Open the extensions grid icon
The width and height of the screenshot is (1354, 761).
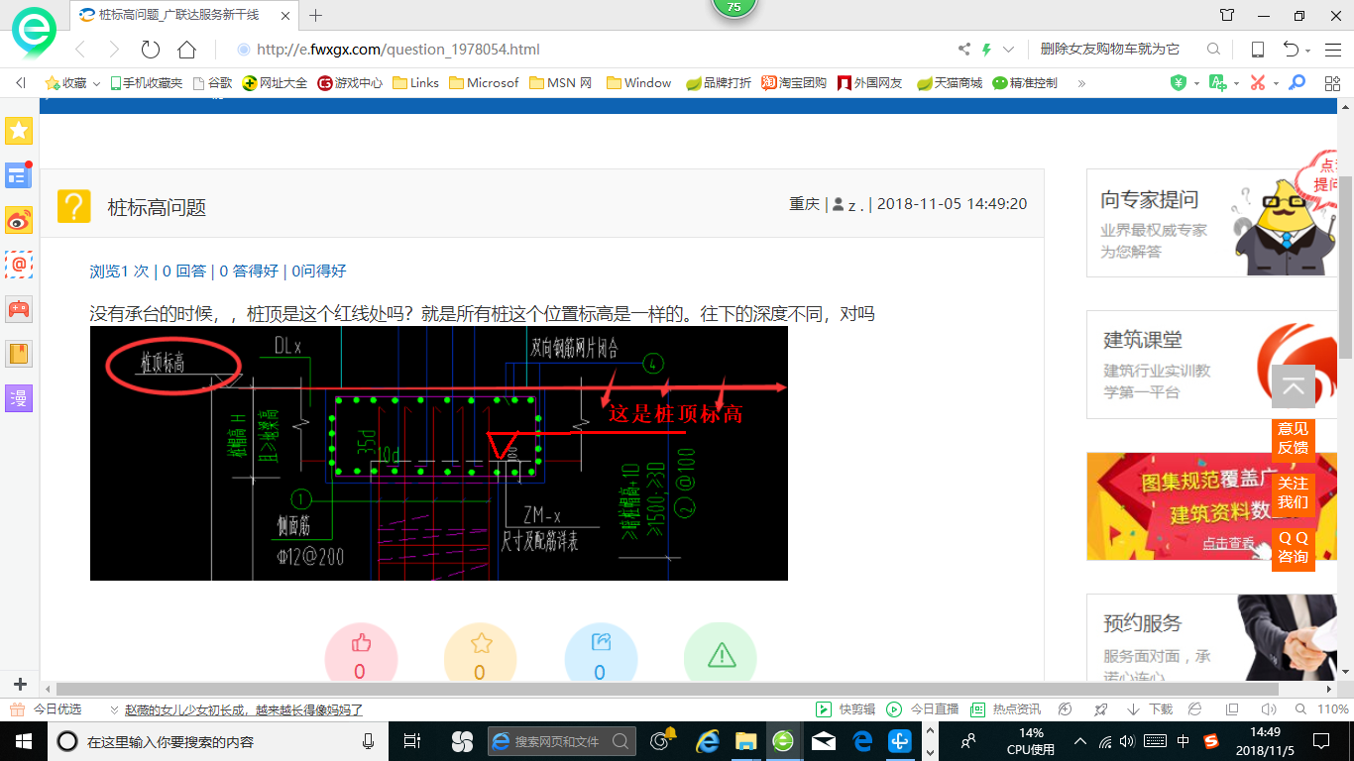pyautogui.click(x=1332, y=83)
